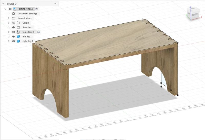Expand the left leg:1 node

(x=9, y=37)
